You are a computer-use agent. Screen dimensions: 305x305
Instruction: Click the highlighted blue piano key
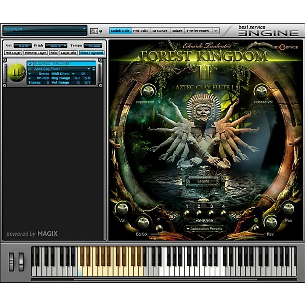click(80, 271)
